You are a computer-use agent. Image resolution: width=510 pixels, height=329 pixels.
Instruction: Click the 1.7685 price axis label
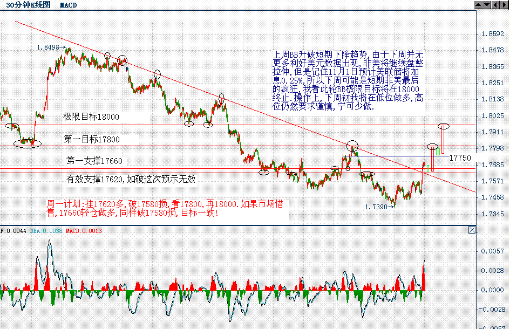point(492,165)
